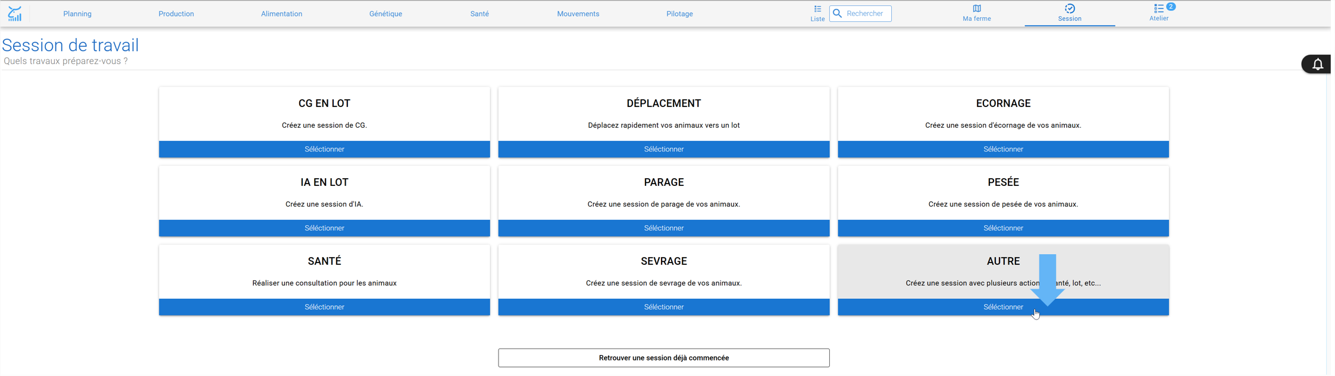The width and height of the screenshot is (1335, 376).
Task: Select the AUTRE session
Action: click(1003, 307)
